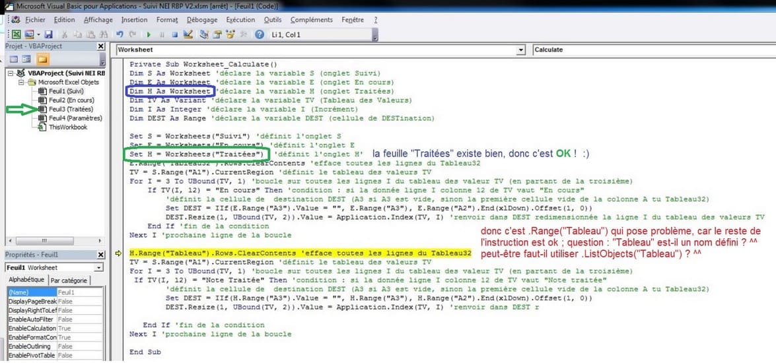776x363 pixels.
Task: Toggle Folders view in Project panel
Action: 42,59
